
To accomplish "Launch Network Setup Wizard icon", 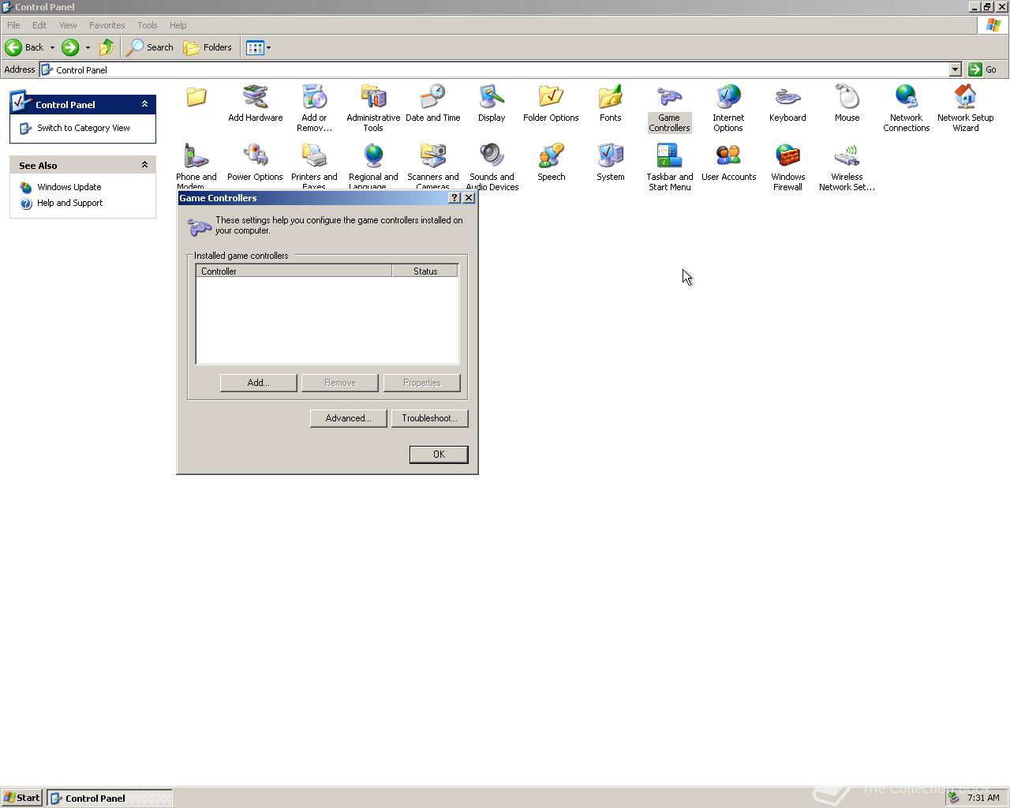I will click(x=965, y=108).
